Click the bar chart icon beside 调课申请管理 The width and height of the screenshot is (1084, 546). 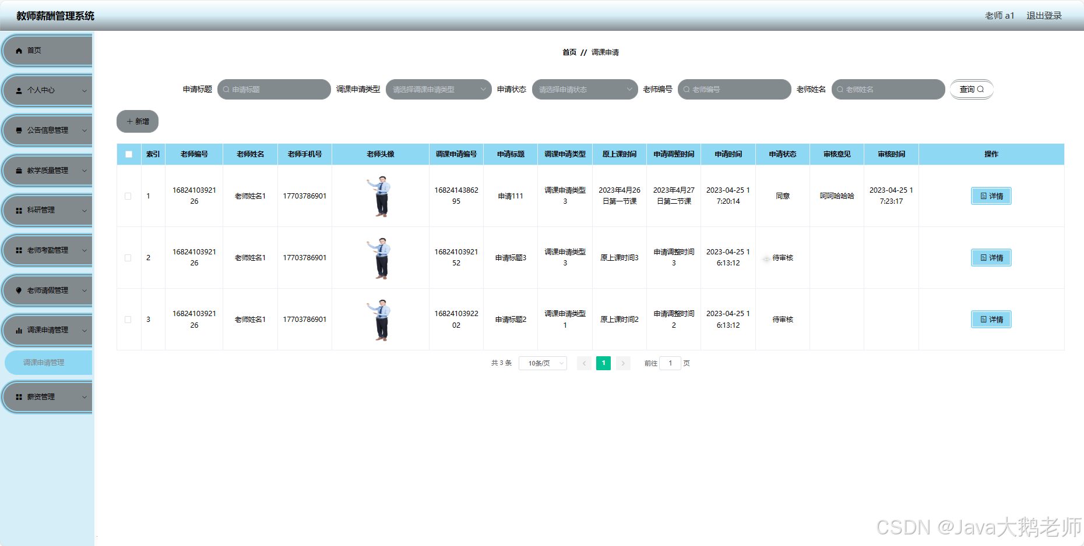coord(19,331)
